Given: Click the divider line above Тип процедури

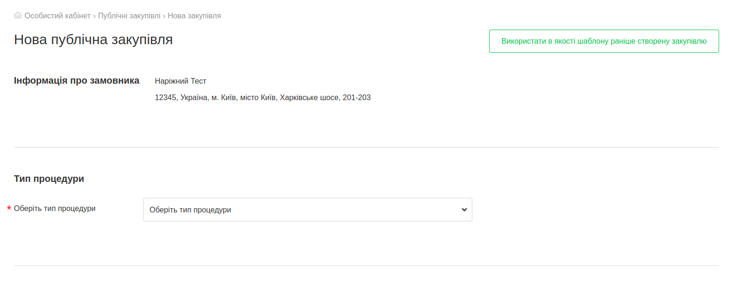Looking at the screenshot, I should [x=366, y=147].
